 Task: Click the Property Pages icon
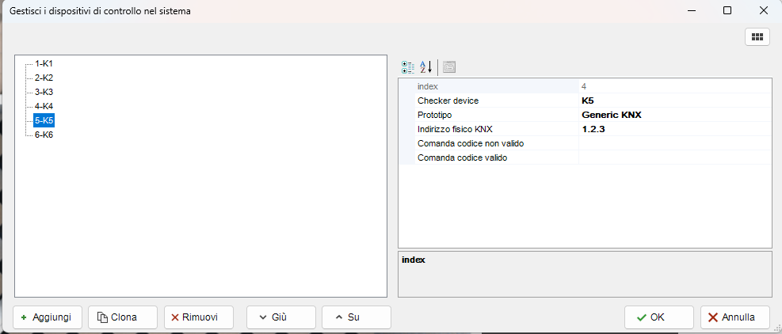pos(449,67)
